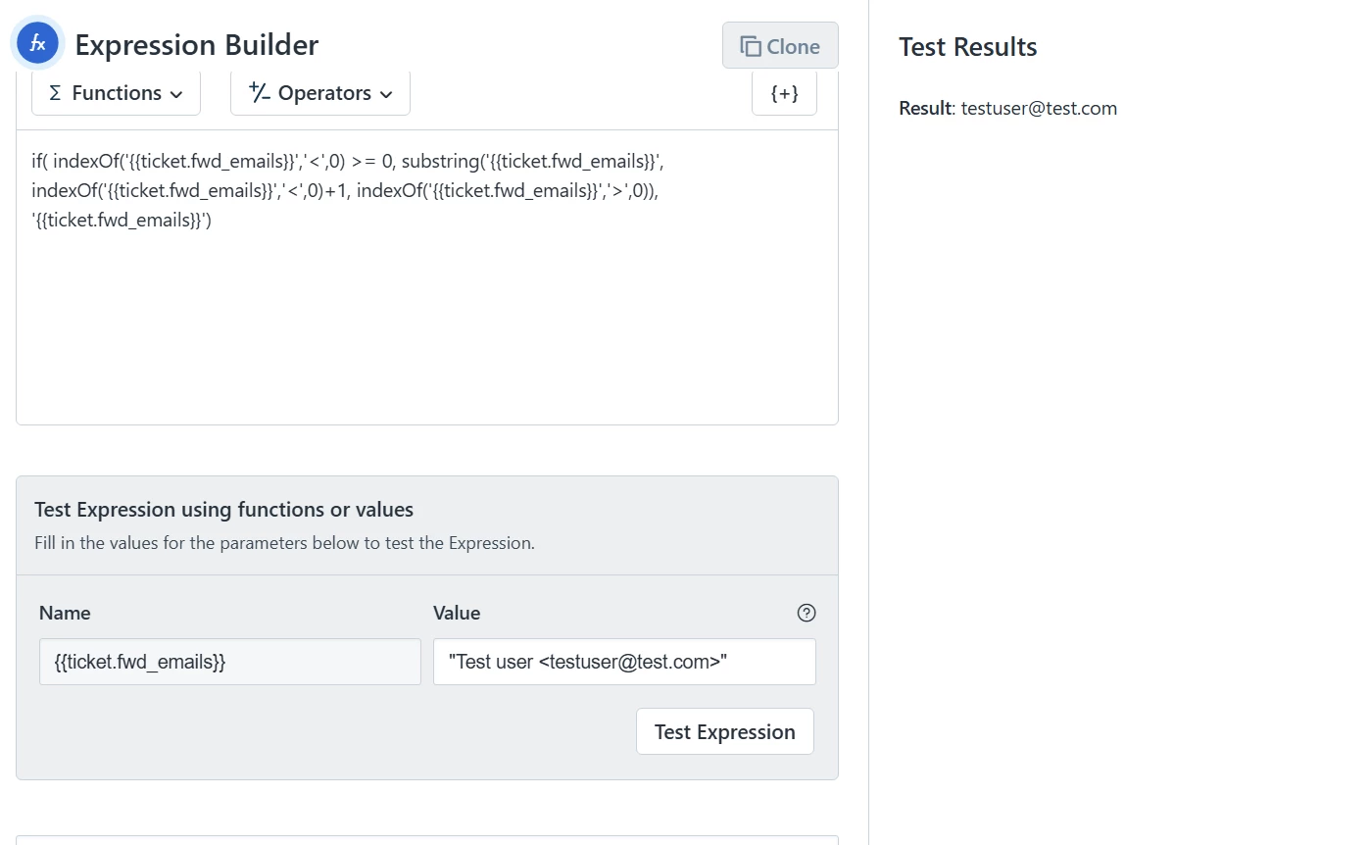Click the blue fx expression icon
1369x845 pixels.
pos(38,44)
